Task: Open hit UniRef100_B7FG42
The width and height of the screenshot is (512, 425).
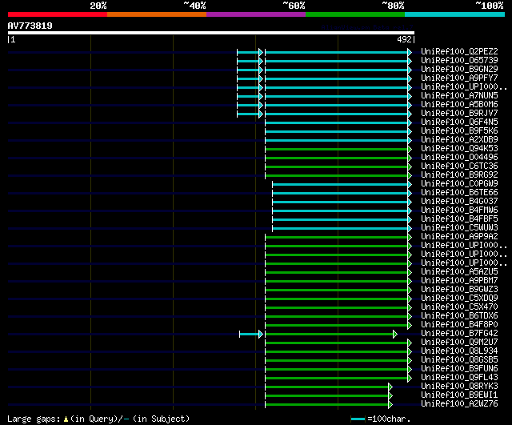Action: click(459, 334)
